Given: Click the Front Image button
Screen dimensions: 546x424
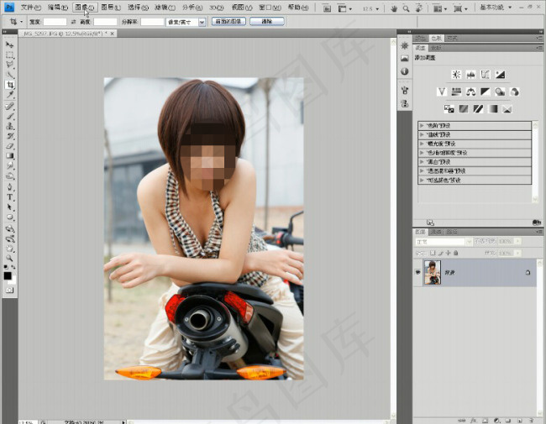Looking at the screenshot, I should pyautogui.click(x=228, y=21).
